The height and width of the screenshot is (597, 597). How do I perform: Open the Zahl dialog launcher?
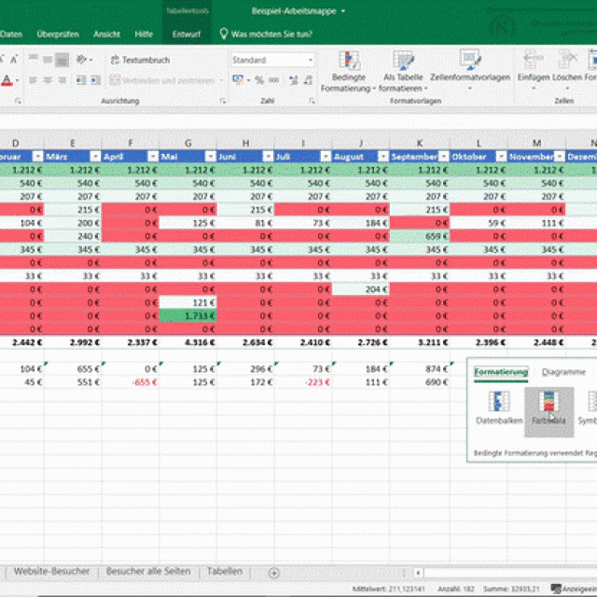pos(312,101)
